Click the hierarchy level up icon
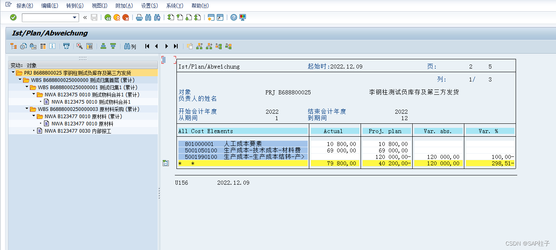 coord(199,46)
